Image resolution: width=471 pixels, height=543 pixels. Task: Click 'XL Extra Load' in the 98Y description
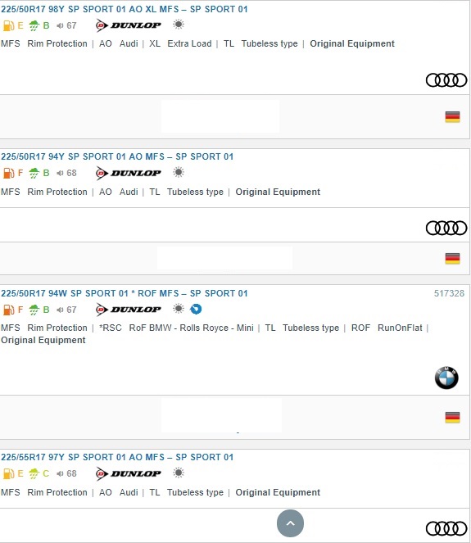tap(180, 43)
